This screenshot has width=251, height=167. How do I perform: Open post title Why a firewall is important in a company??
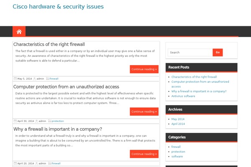(x=58, y=129)
